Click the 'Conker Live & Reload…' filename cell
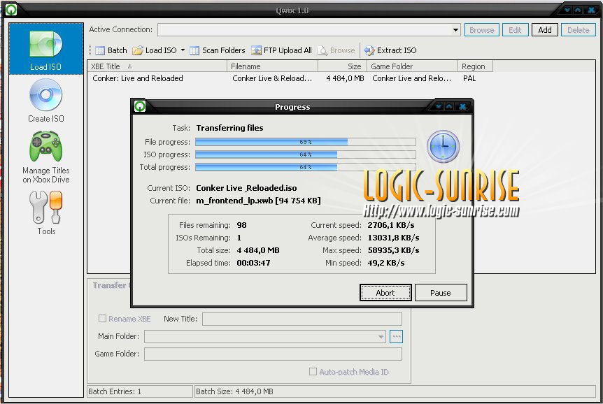The image size is (603, 404). click(x=272, y=78)
